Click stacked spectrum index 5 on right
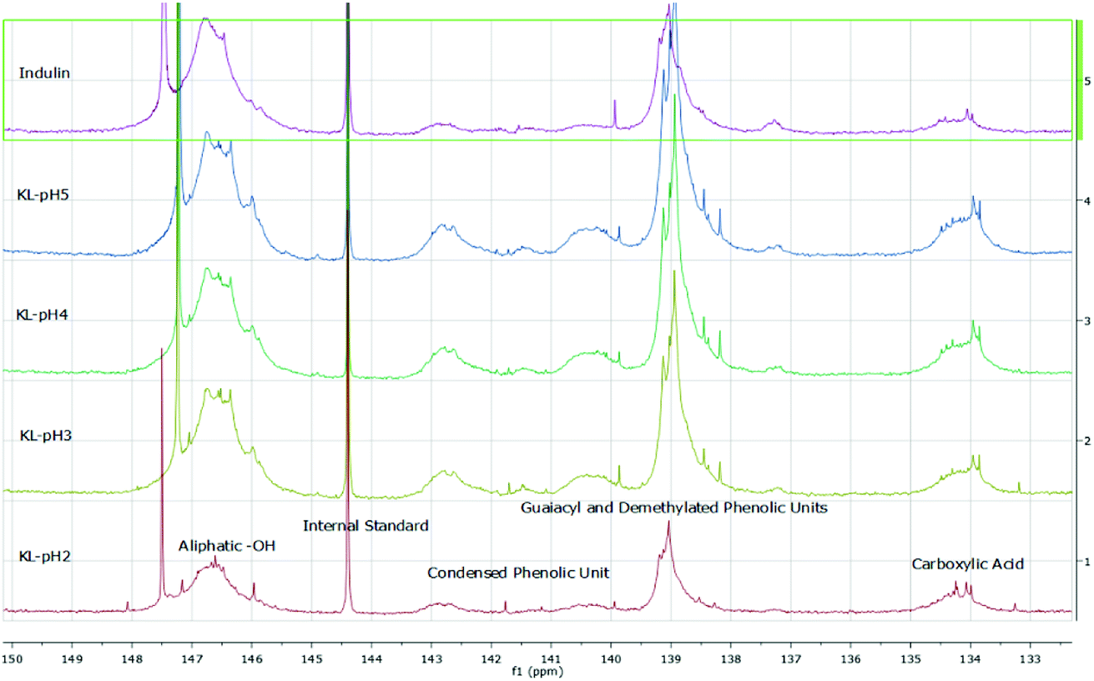This screenshot has width=1094, height=681. pos(1086,81)
